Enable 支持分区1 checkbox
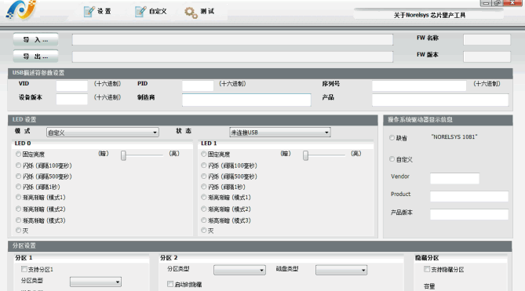Screen dimensions: 525x291 [24, 269]
